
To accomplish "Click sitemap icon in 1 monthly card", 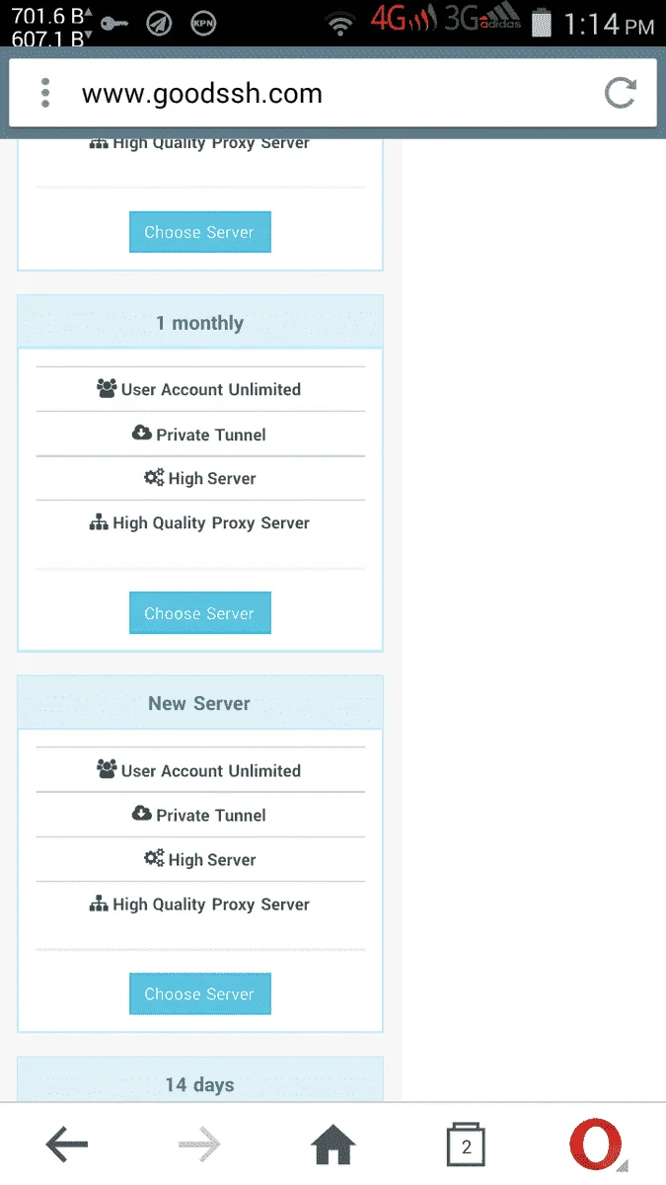I will (99, 522).
